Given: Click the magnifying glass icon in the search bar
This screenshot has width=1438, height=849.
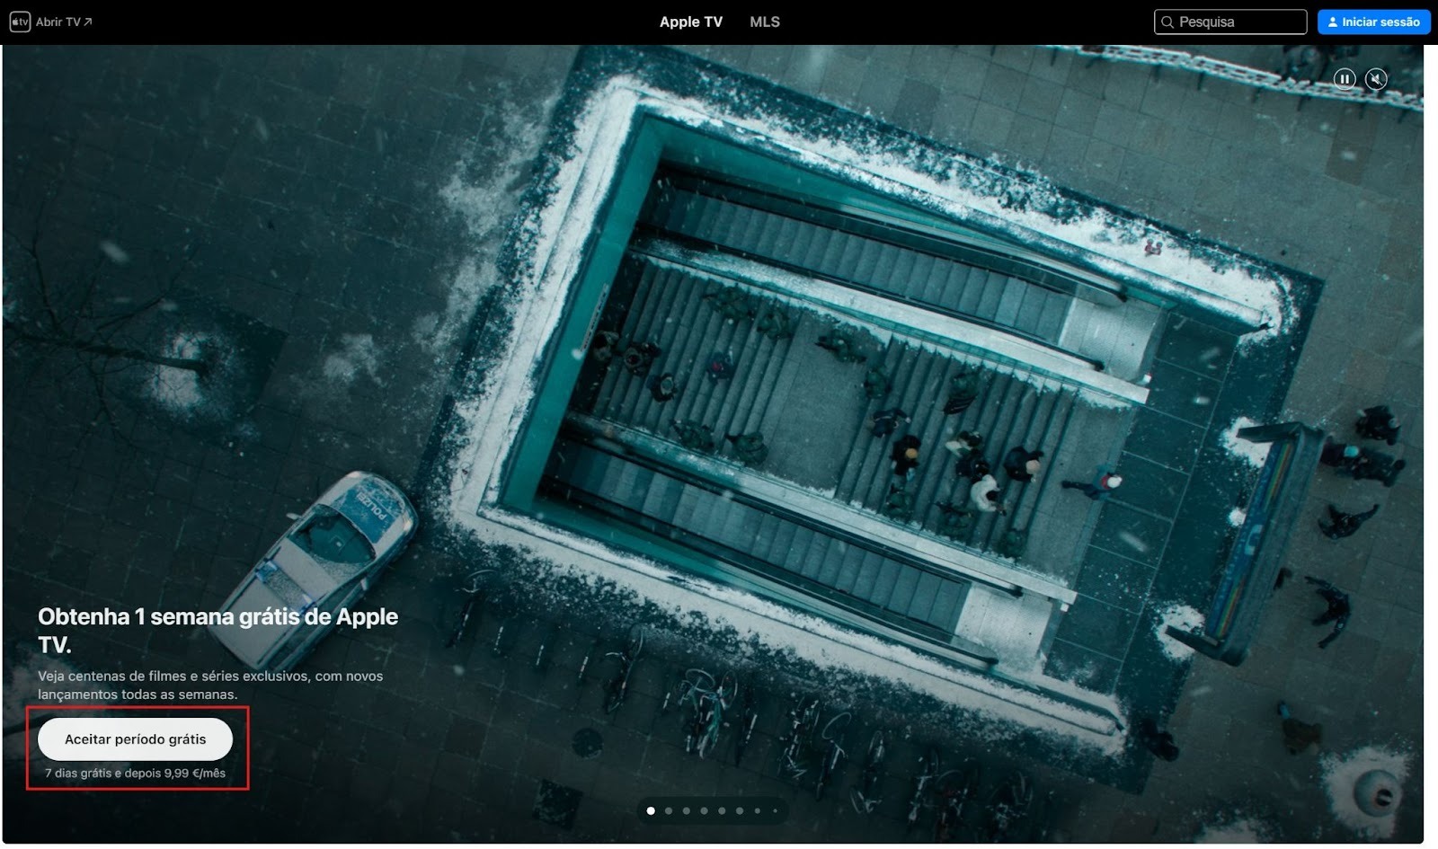Looking at the screenshot, I should [x=1167, y=21].
